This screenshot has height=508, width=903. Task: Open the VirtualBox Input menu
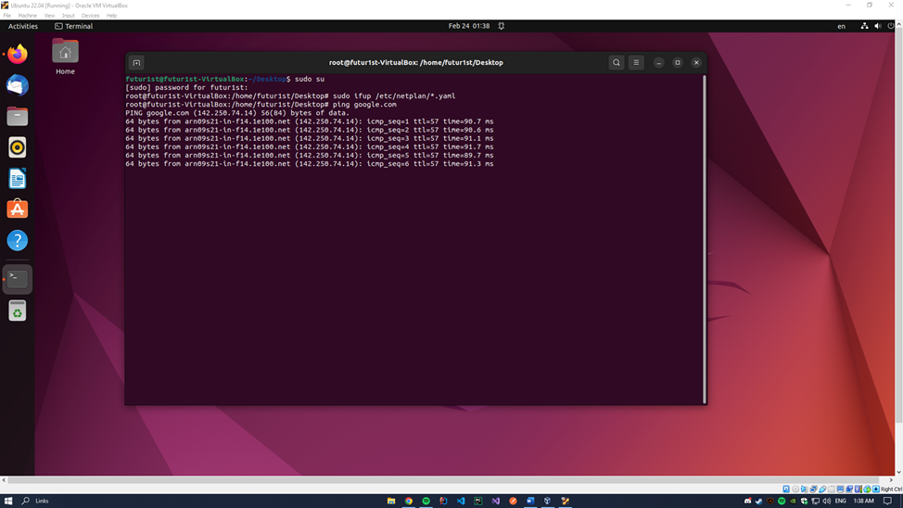(x=68, y=16)
